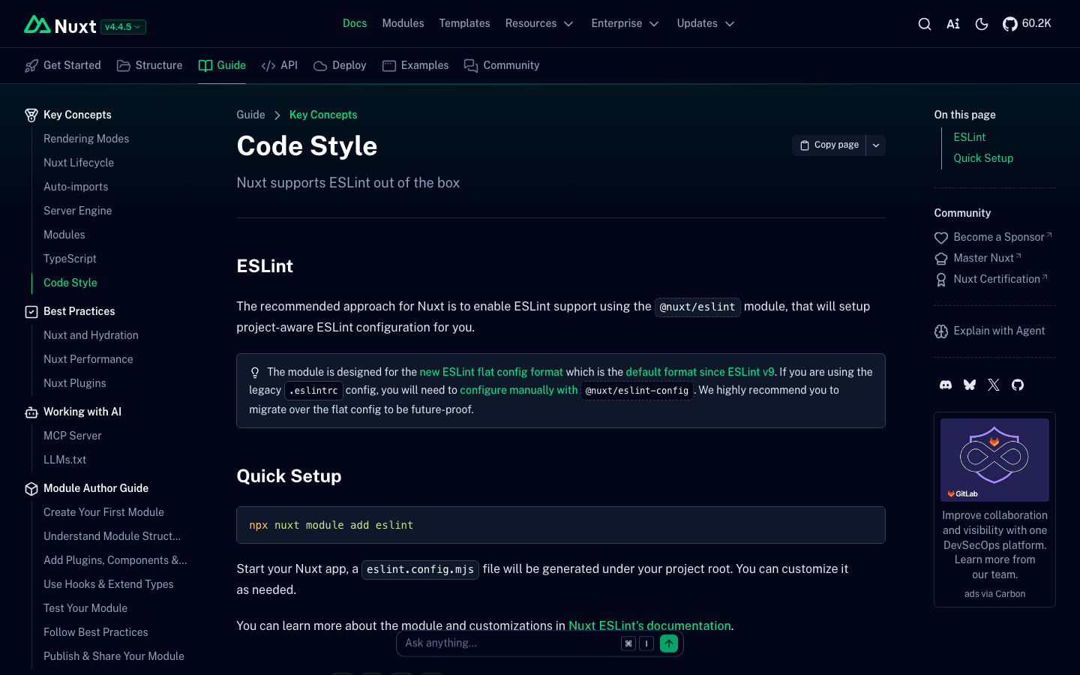
Task: Open GitHub repo with 60.2K stars
Action: point(1027,24)
